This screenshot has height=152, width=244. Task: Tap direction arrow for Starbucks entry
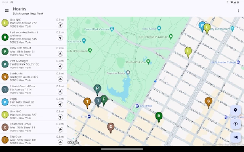point(60,79)
